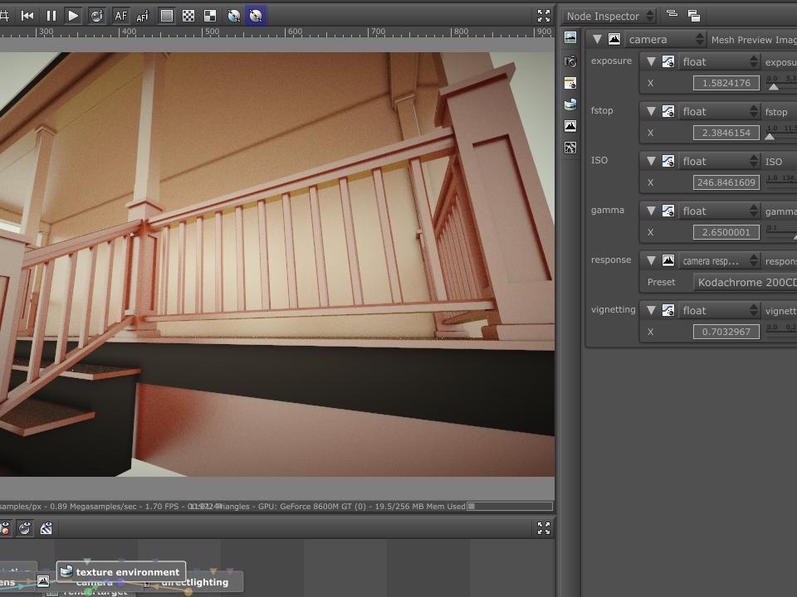This screenshot has height=597, width=797.
Task: Click the striped grid icon in graph editor toolbar
Action: pos(46,528)
